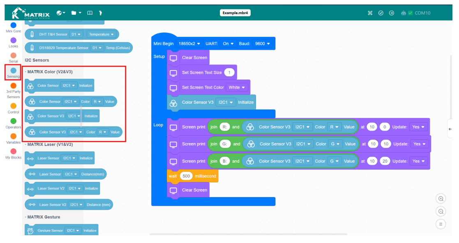This screenshot has height=243, width=459.
Task: Click the MATRIX logo in the header
Action: tap(30, 13)
